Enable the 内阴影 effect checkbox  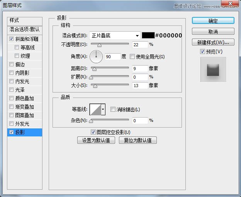[11, 72]
